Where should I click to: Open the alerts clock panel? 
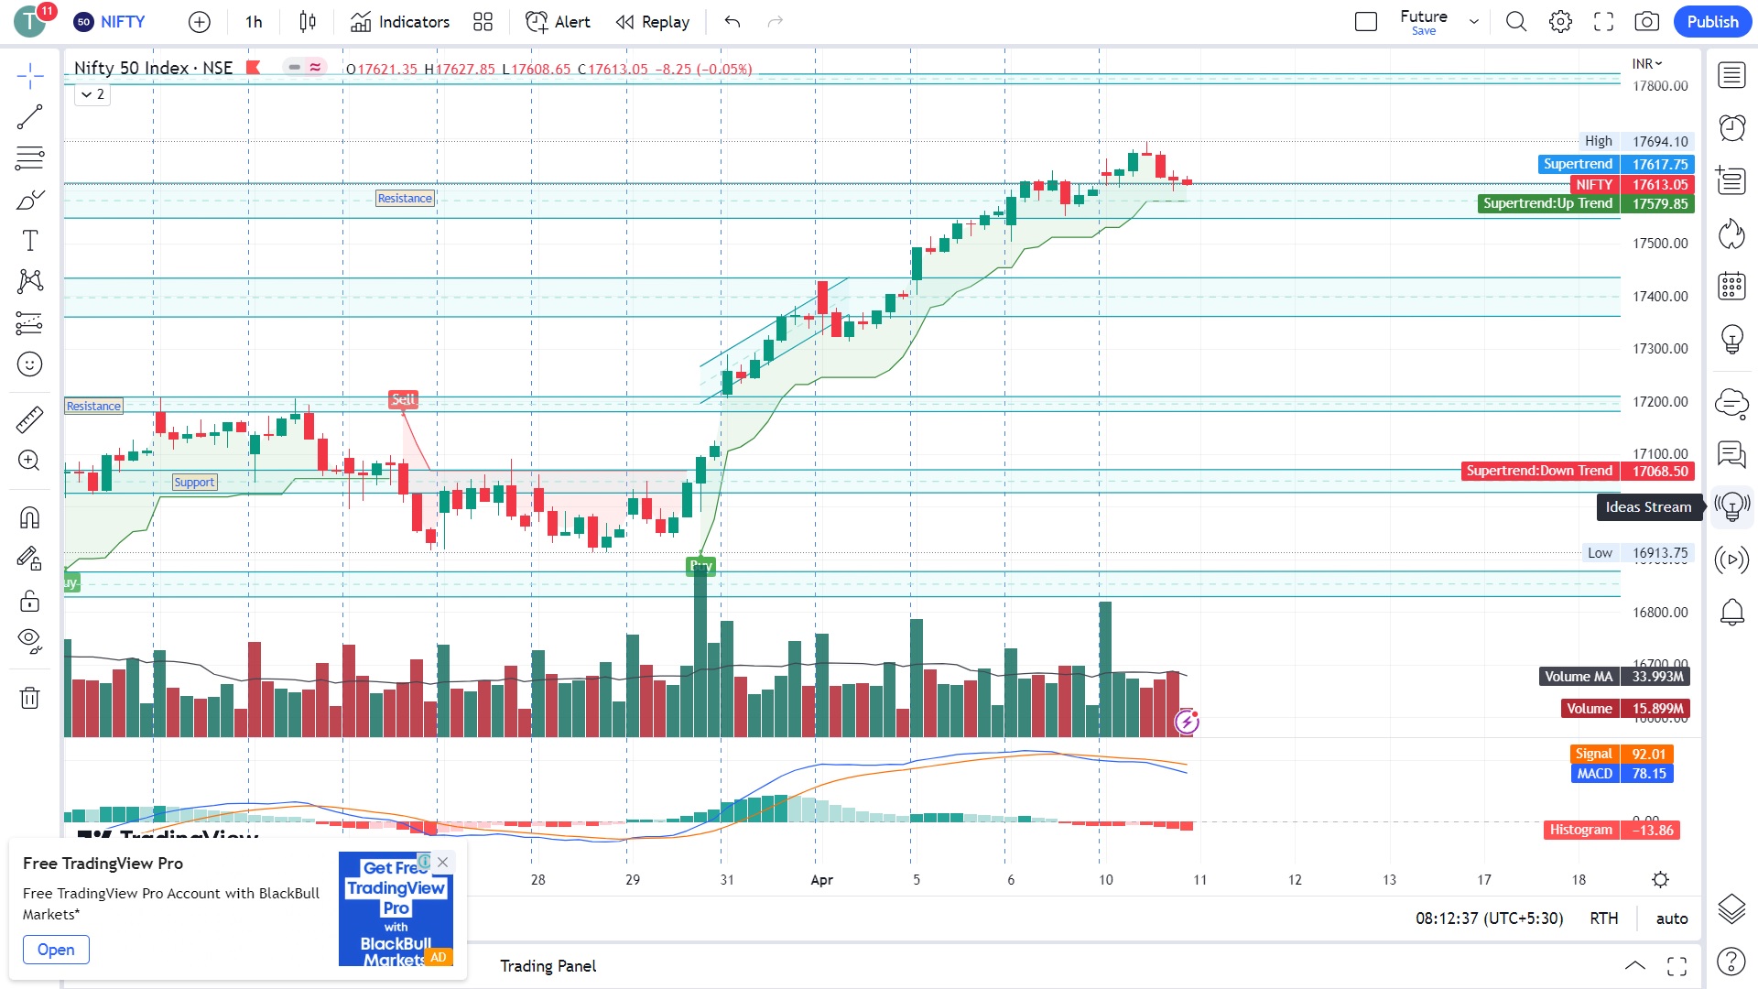tap(1731, 127)
